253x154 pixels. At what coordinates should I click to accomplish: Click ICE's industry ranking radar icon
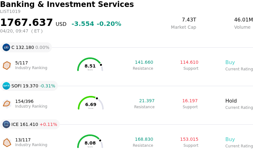pos(7,142)
